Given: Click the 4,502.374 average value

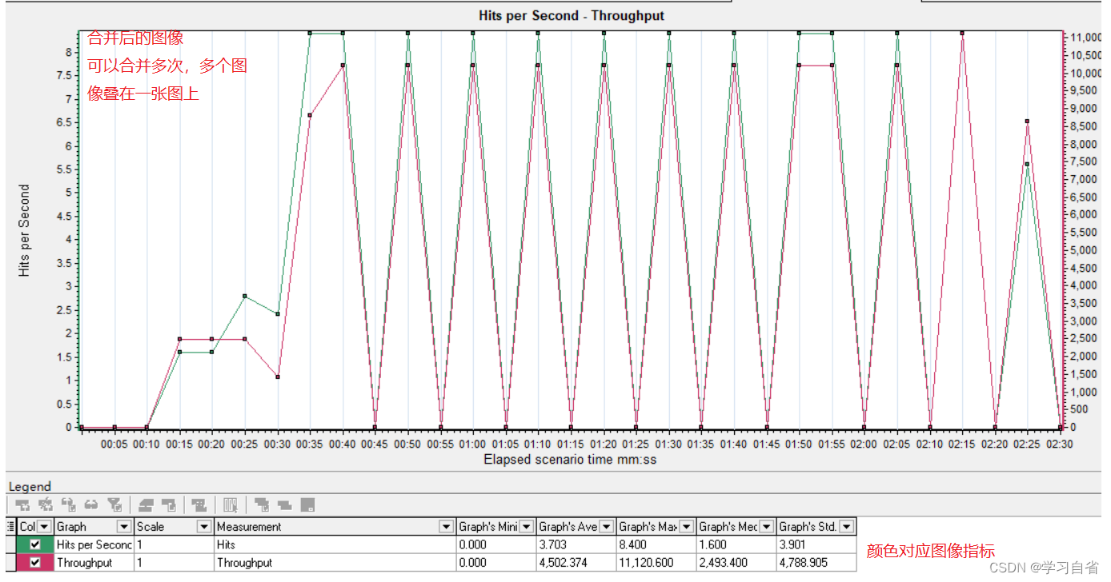Looking at the screenshot, I should coord(563,563).
